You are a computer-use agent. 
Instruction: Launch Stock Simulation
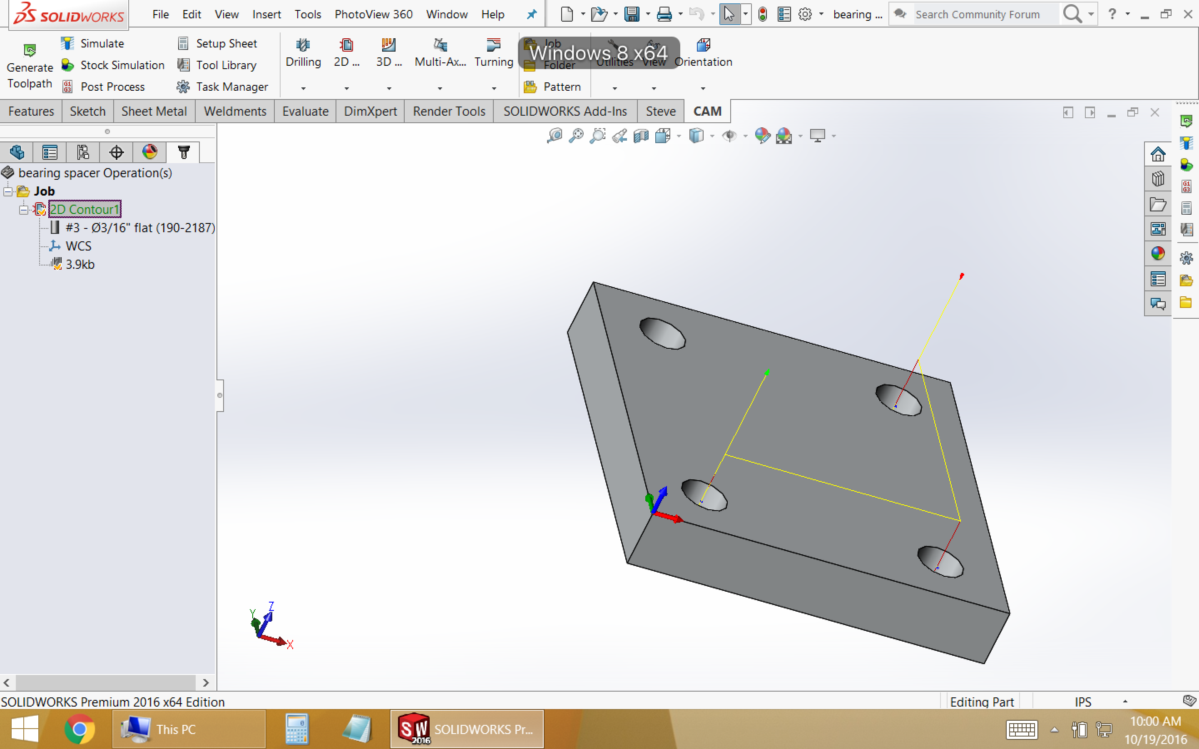point(113,65)
